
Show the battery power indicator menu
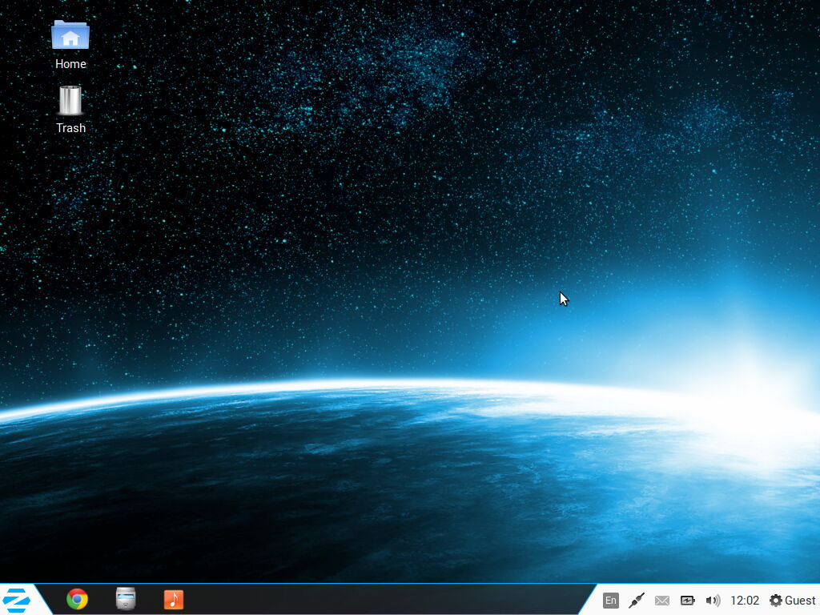pos(687,601)
